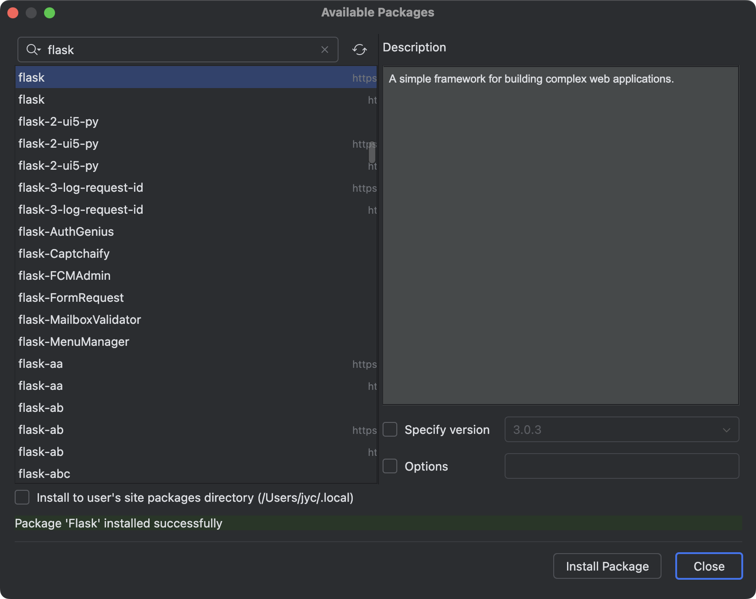Screen dimensions: 756x599
Task: Open the version 3.0.3 dropdown
Action: (622, 429)
